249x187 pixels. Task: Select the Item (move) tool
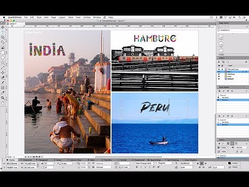tap(3, 27)
